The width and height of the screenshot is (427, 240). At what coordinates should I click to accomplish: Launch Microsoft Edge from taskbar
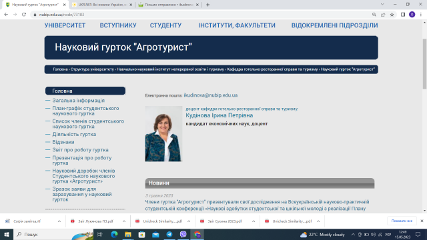[x=114, y=234]
